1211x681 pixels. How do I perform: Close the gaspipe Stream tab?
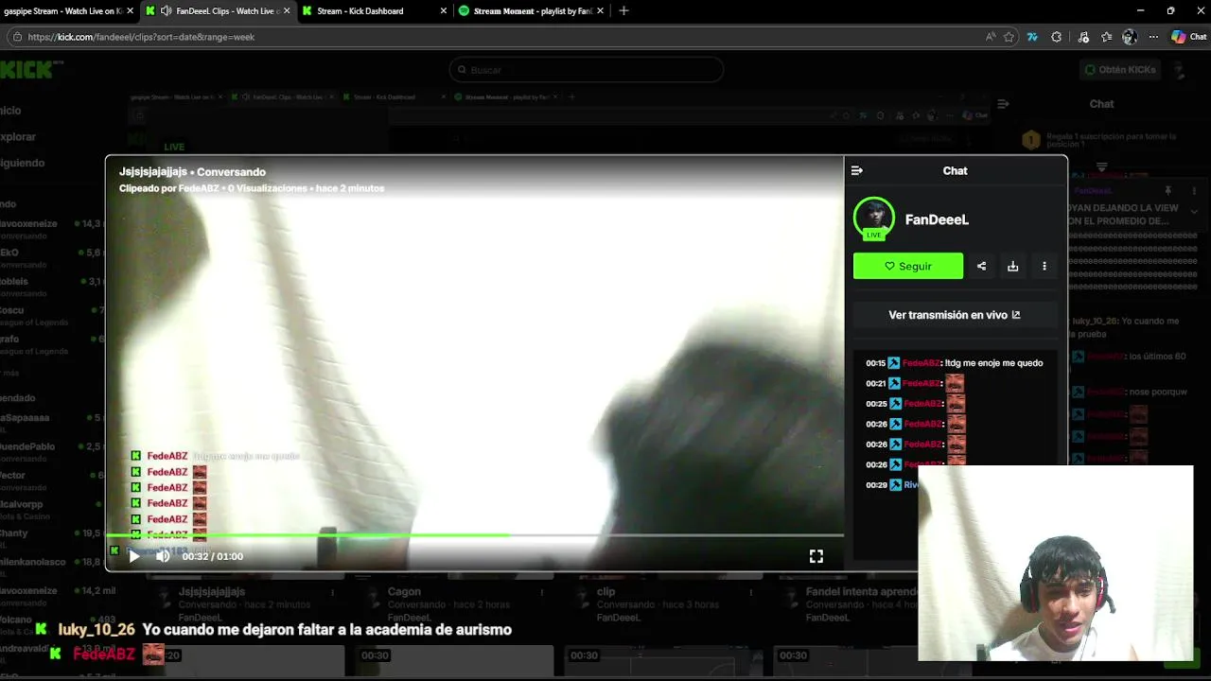pyautogui.click(x=130, y=11)
